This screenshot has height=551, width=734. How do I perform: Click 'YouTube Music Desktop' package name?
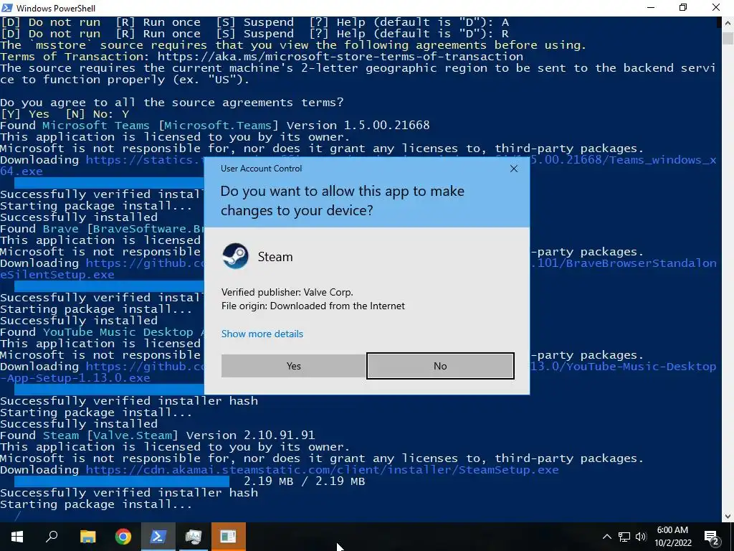click(118, 332)
